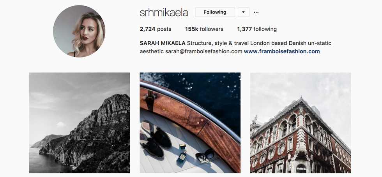Viewport: 382px width, 177px height.
Task: Click the perfume bottle in boat photo
Action: pos(182,154)
